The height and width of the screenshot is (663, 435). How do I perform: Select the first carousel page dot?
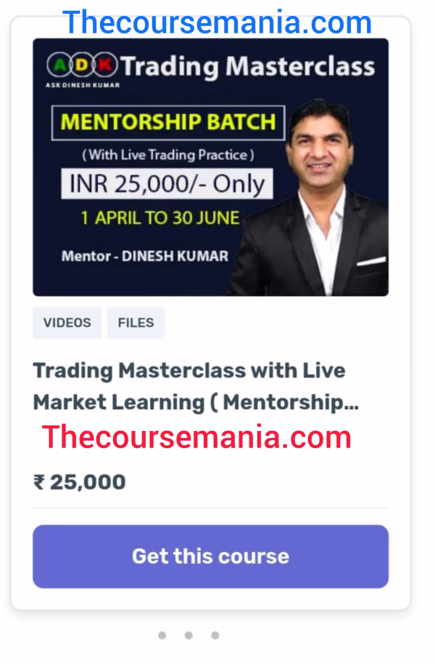[x=162, y=635]
